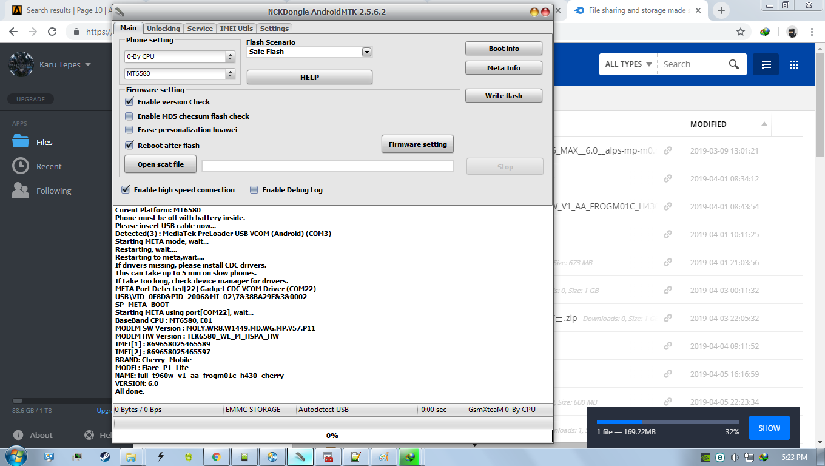Copy link for file modified 2019-04-01 08:34:12
Viewport: 825px width, 466px height.
667,178
